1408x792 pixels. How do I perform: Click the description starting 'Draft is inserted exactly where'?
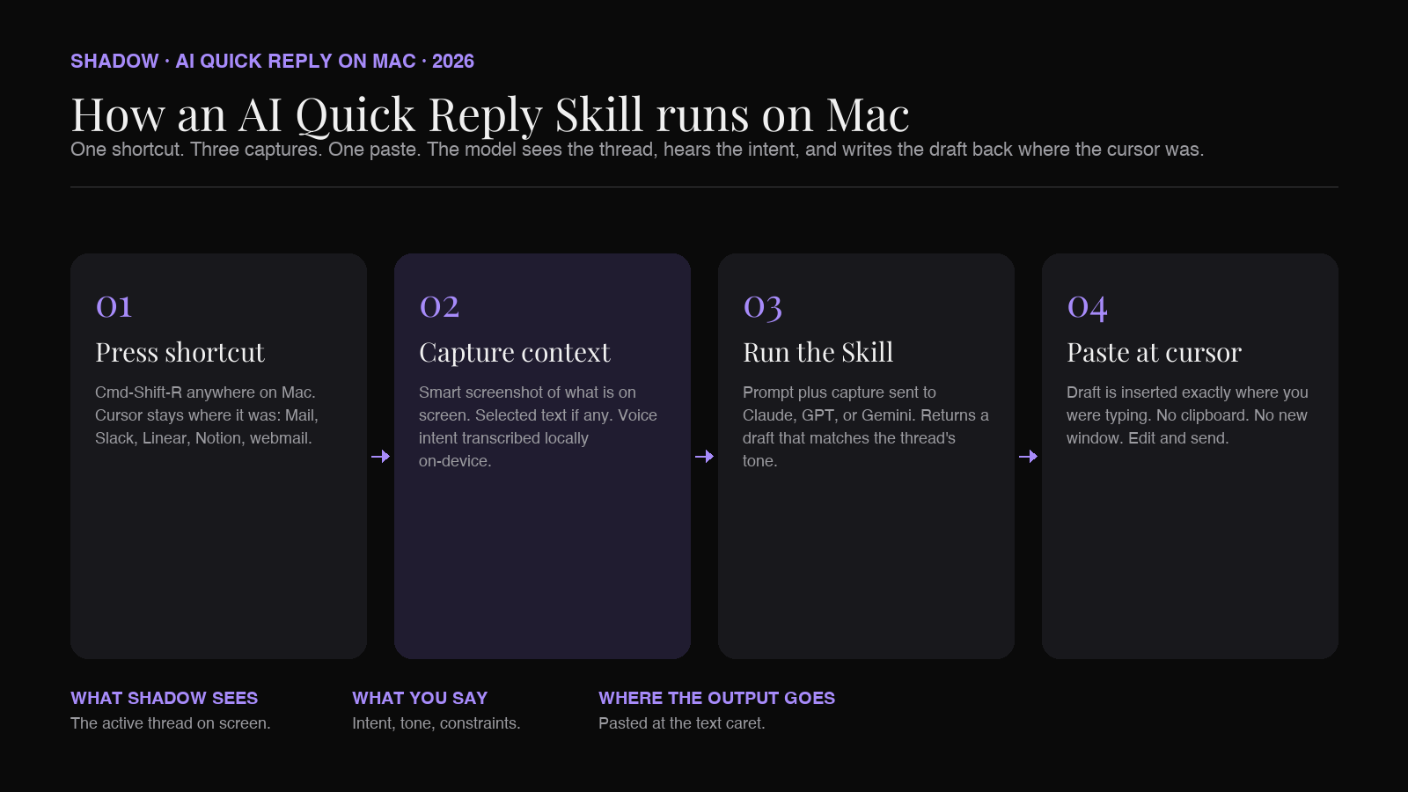[1188, 415]
